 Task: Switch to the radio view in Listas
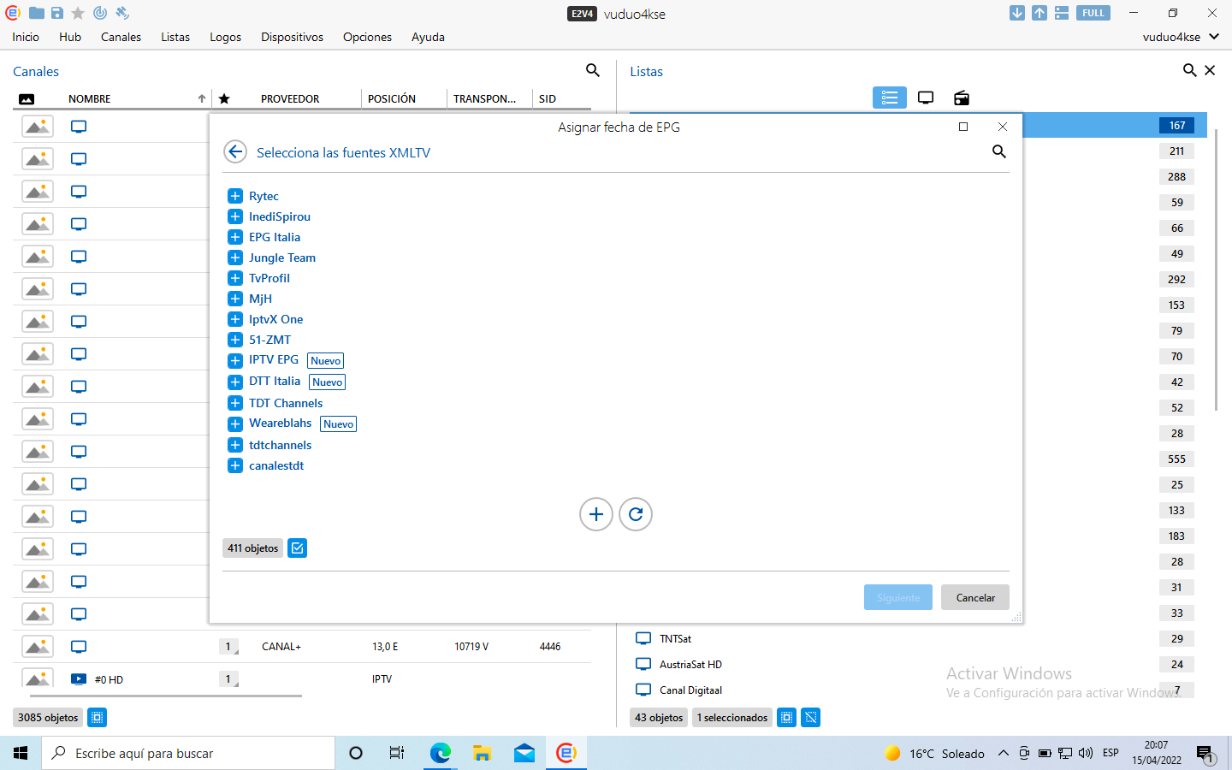tap(962, 98)
